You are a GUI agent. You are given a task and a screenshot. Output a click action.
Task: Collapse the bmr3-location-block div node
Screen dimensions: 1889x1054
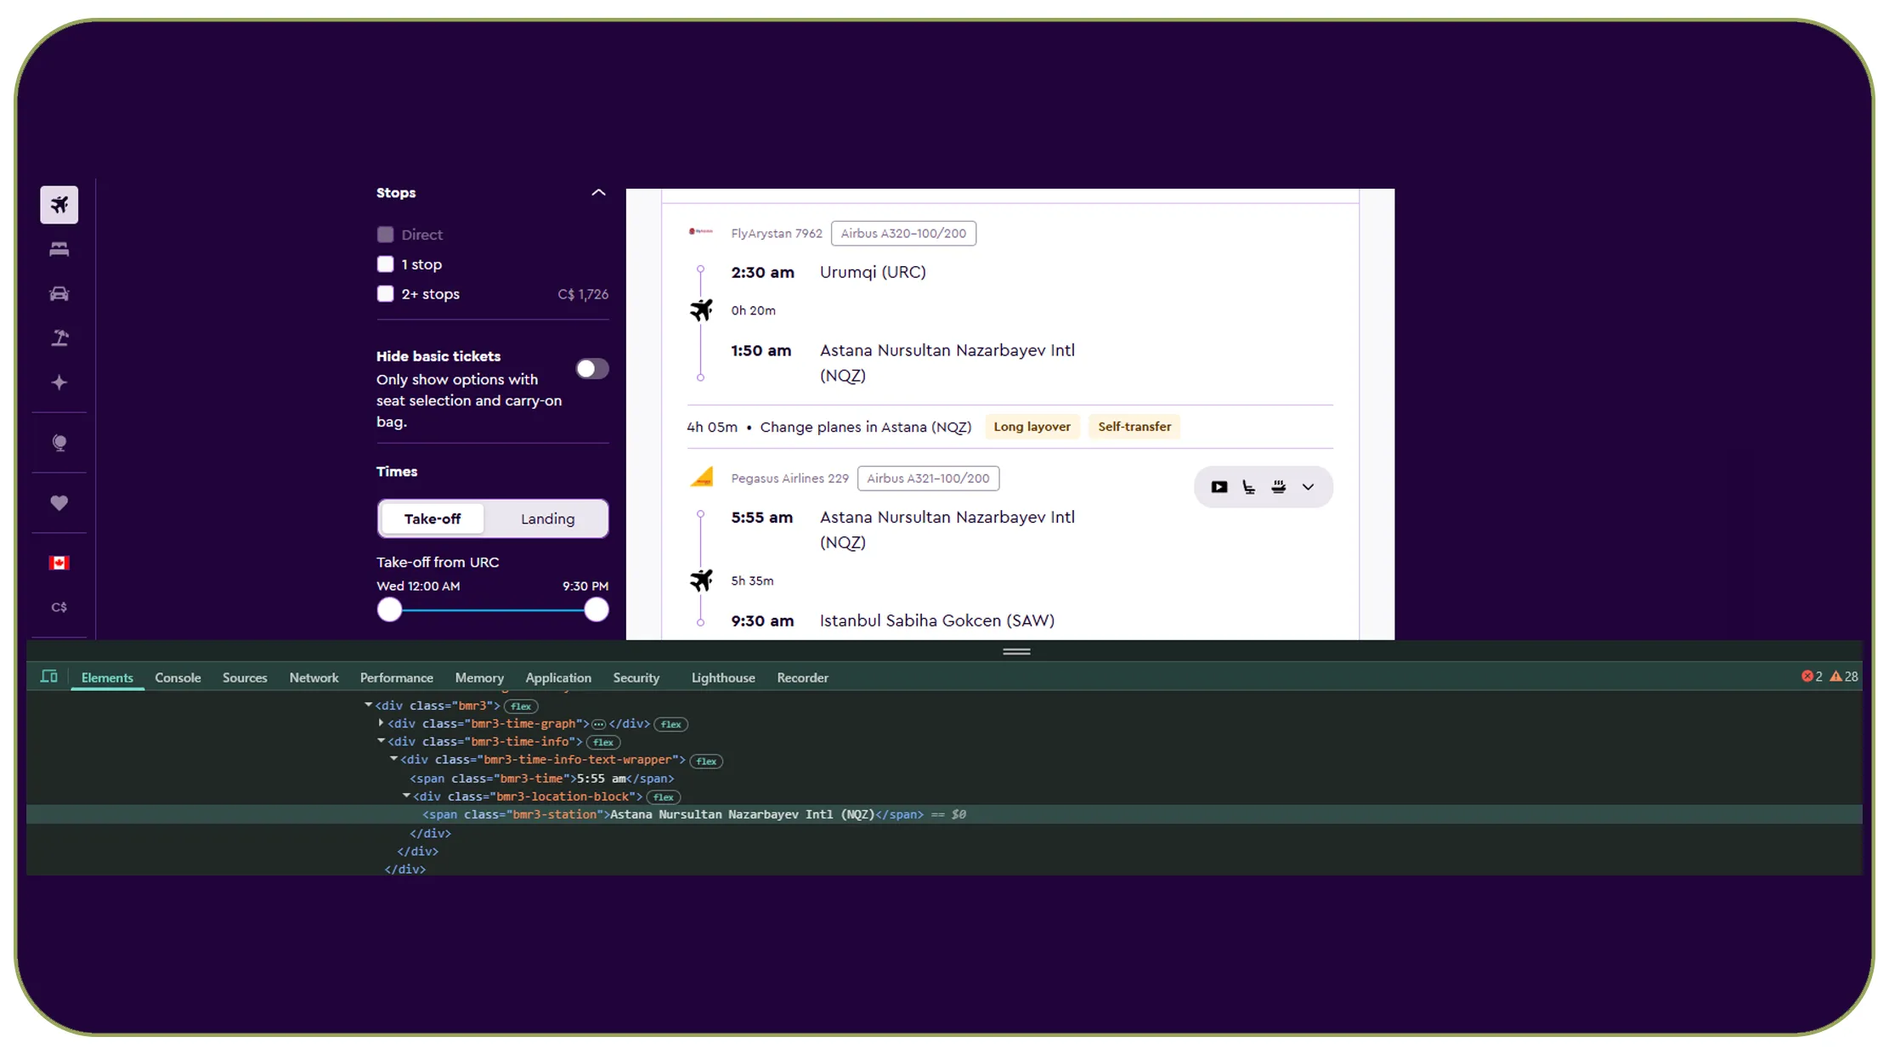point(406,796)
